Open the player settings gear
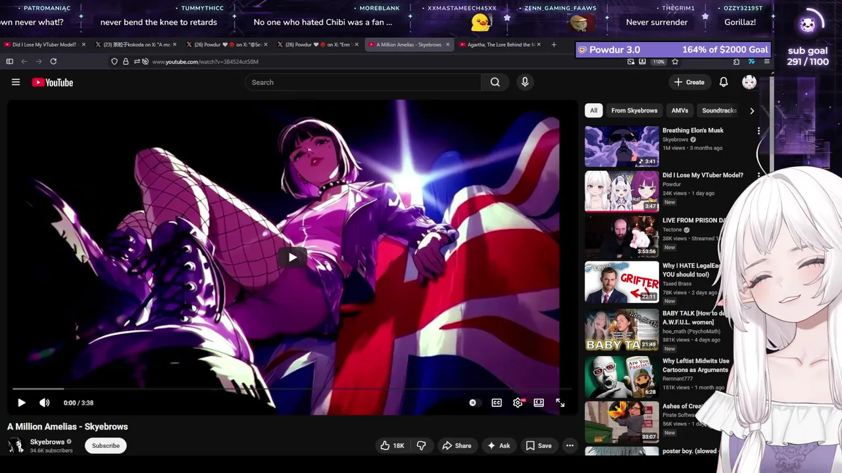 pos(518,403)
